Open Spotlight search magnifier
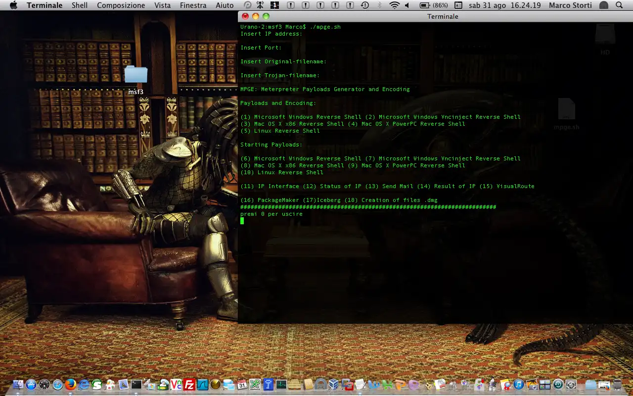This screenshot has height=396, width=633. 619,5
